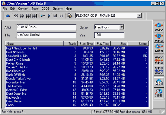This screenshot has height=115, width=166.
Task: Click the OK status of Live And Let Die
Action: pos(145,56)
